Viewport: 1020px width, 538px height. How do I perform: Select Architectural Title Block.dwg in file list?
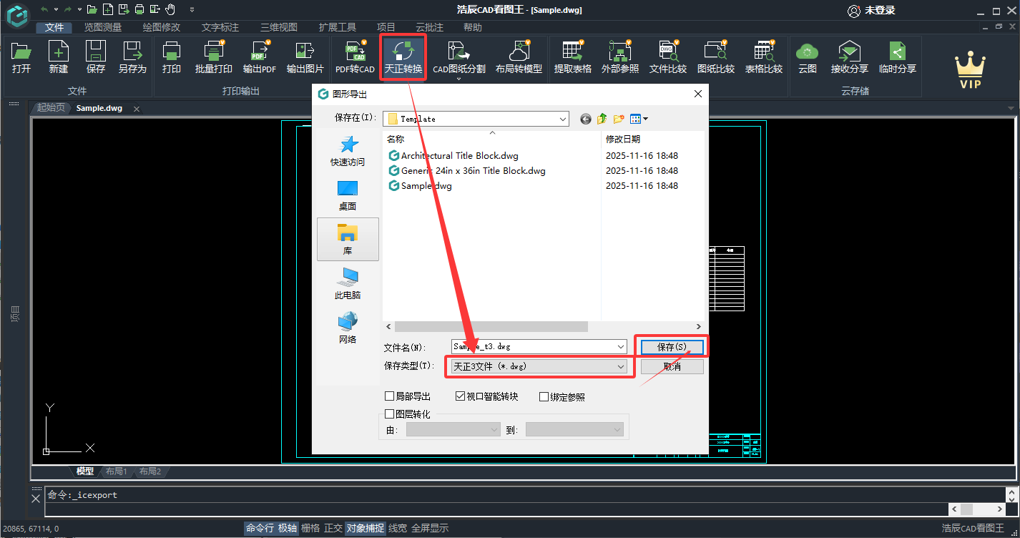pyautogui.click(x=459, y=155)
